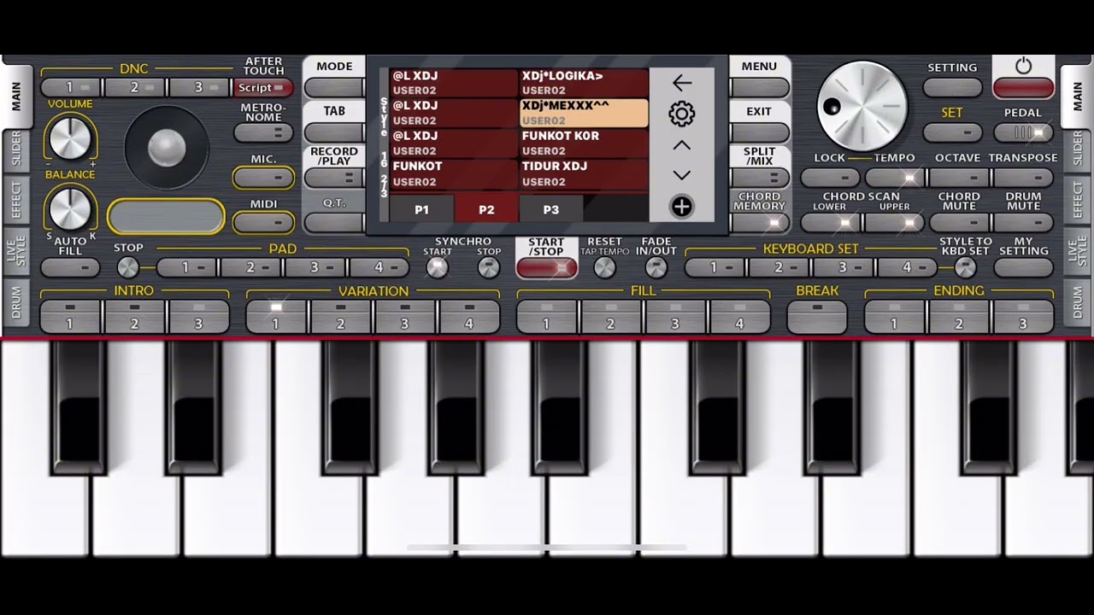Screen dimensions: 1094x615
Task: Tap the Fade In/Out round button
Action: (656, 267)
